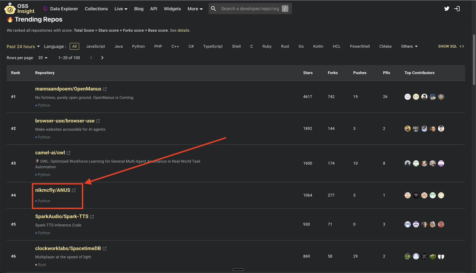Image resolution: width=476 pixels, height=273 pixels.
Task: Open the Rows per page dropdown
Action: pos(43,57)
